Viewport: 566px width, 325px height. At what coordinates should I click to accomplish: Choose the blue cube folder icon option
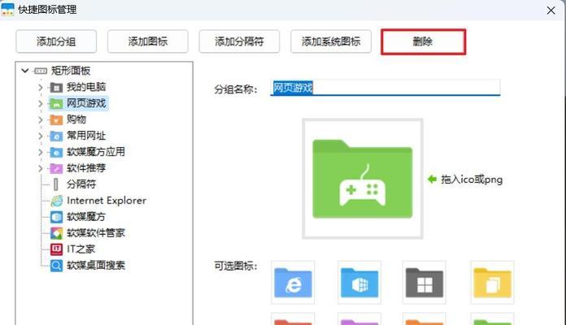click(x=359, y=283)
